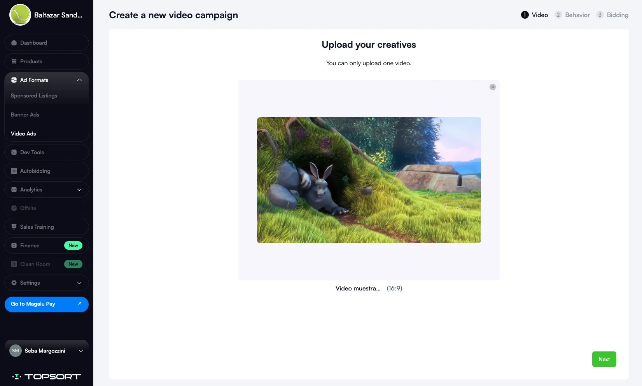Open Sales Training

point(47,227)
